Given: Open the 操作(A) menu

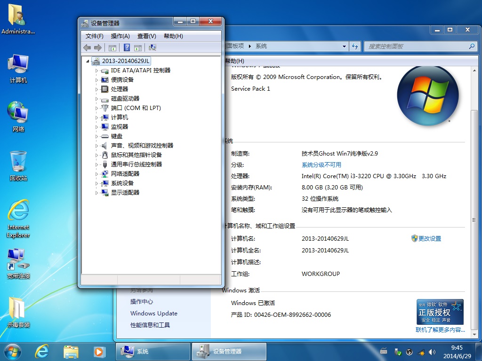Looking at the screenshot, I should coord(120,36).
